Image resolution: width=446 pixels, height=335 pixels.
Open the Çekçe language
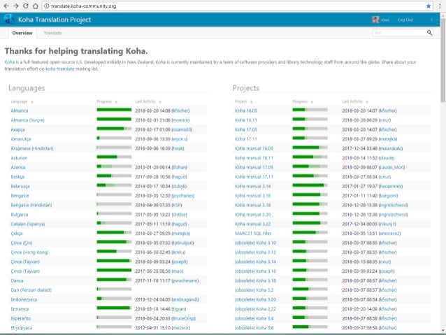point(17,234)
